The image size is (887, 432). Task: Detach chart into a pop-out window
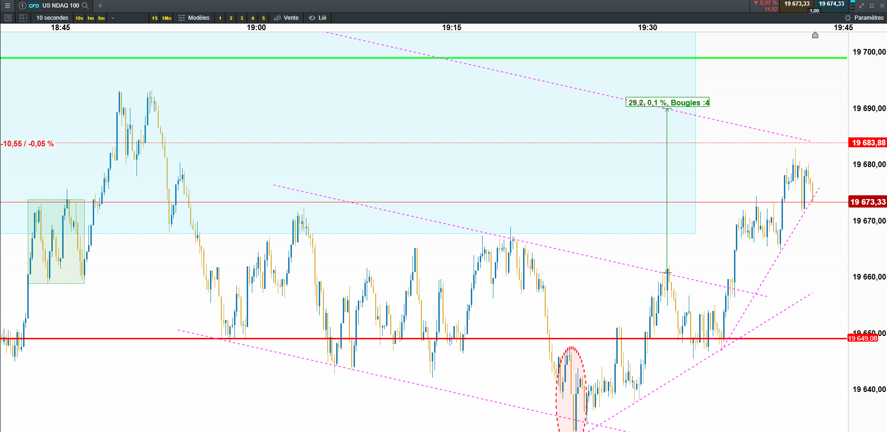point(872,6)
